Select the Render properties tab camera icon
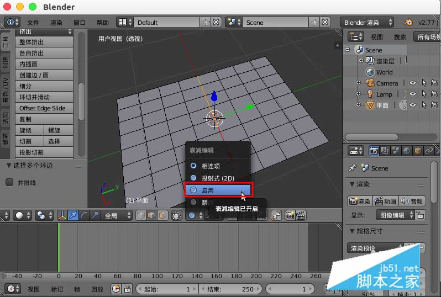 (x=374, y=151)
